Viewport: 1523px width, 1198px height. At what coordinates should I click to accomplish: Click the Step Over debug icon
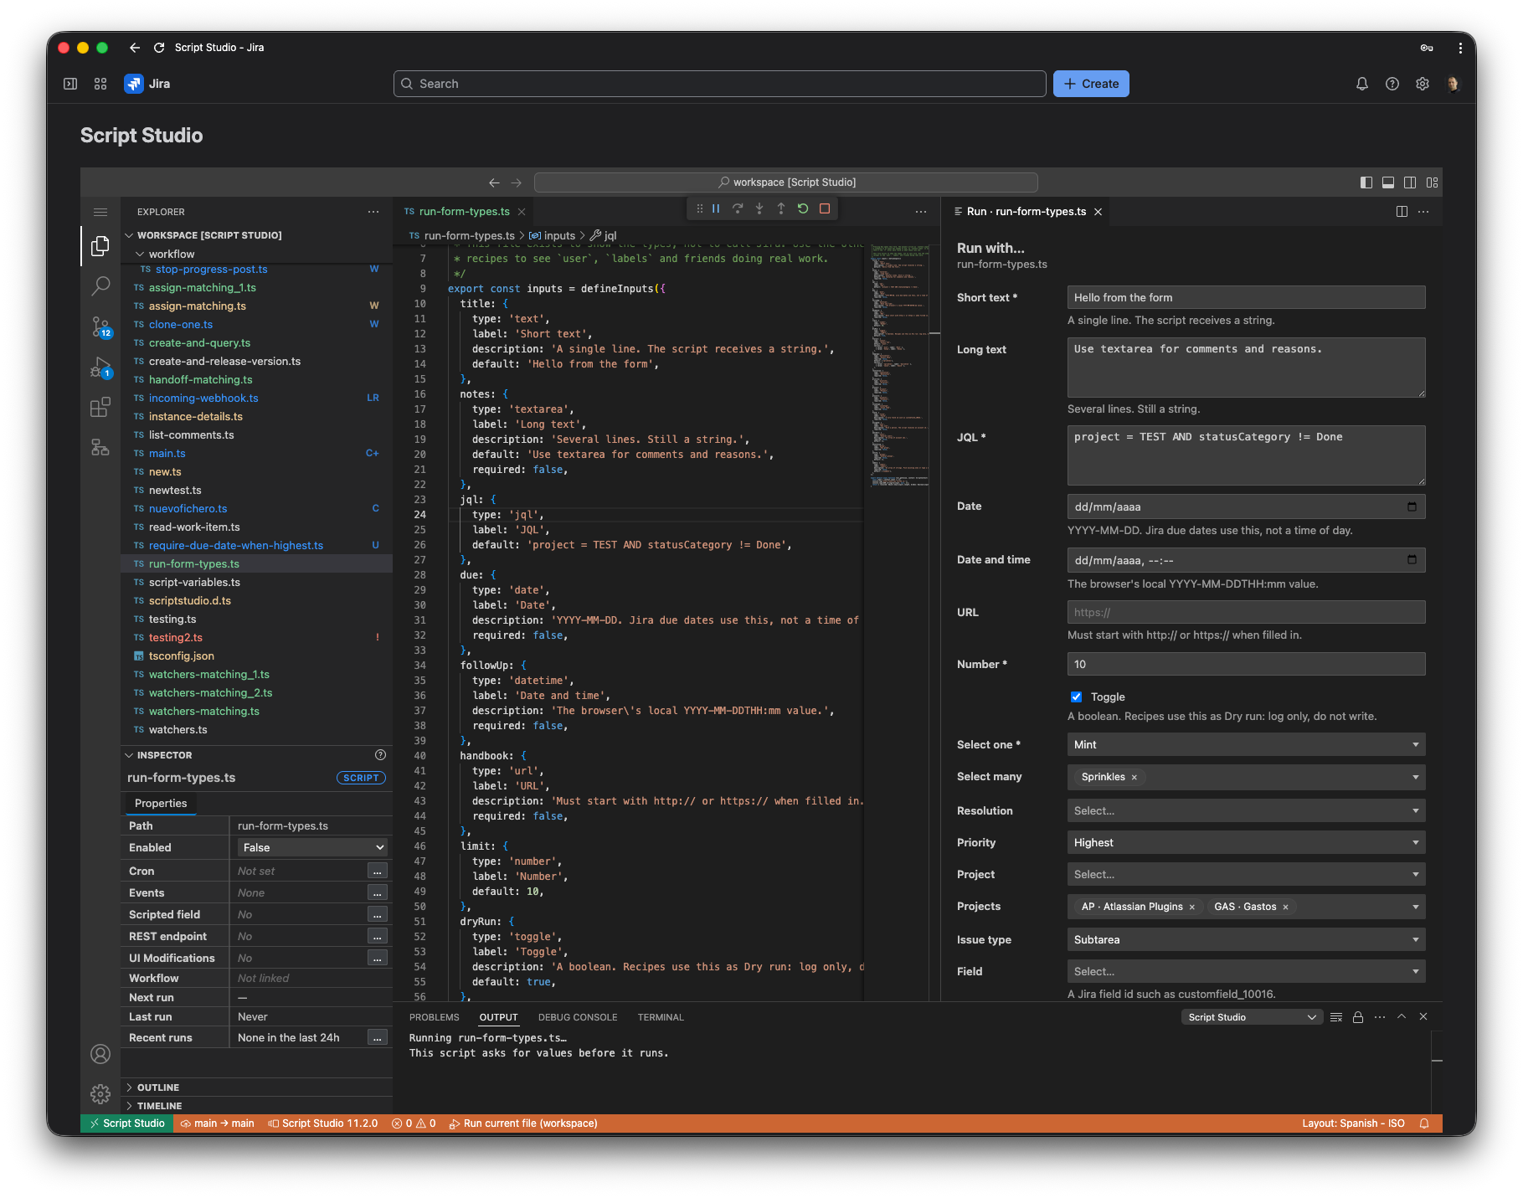(738, 208)
